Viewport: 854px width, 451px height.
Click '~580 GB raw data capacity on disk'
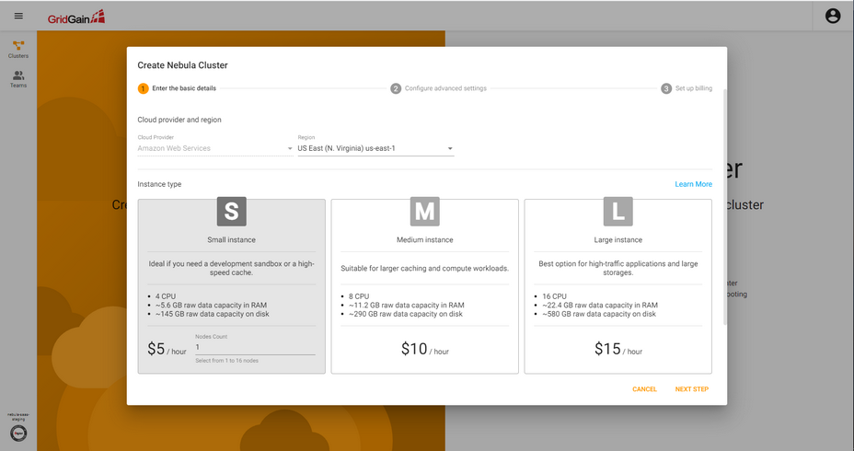599,314
